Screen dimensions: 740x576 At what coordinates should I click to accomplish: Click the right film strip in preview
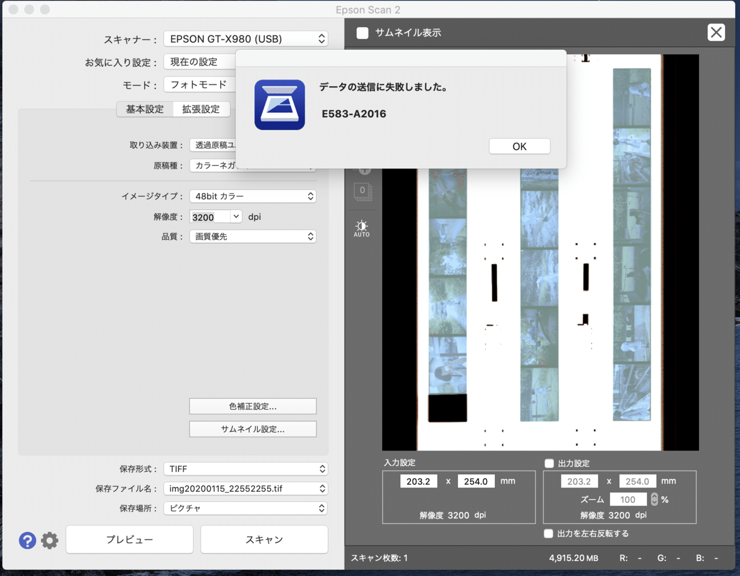coord(632,245)
